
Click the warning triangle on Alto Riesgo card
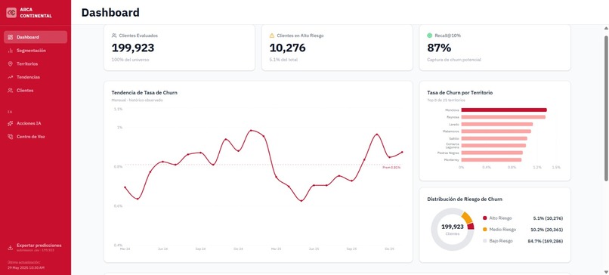coord(272,36)
